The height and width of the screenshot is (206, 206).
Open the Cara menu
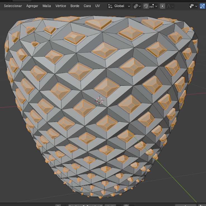tap(87, 6)
